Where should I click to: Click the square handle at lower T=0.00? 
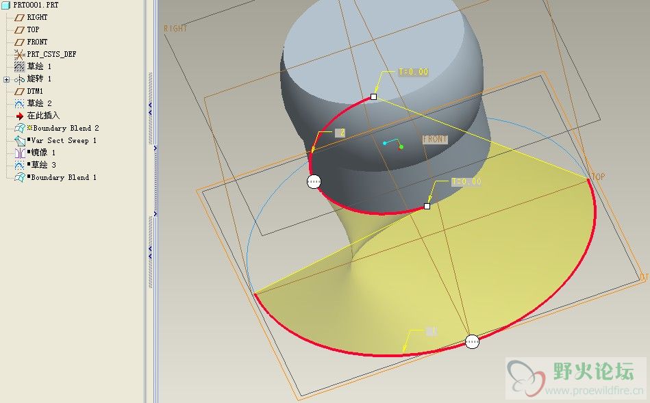point(427,206)
